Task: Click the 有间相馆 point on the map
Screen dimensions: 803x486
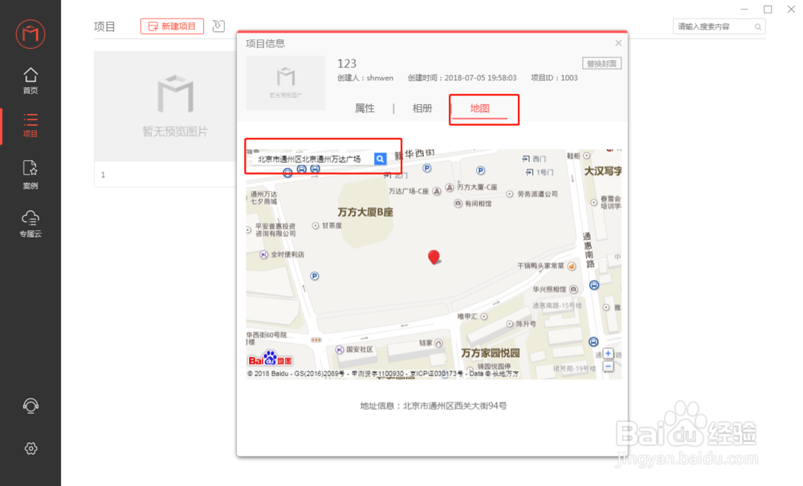Action: [x=459, y=204]
